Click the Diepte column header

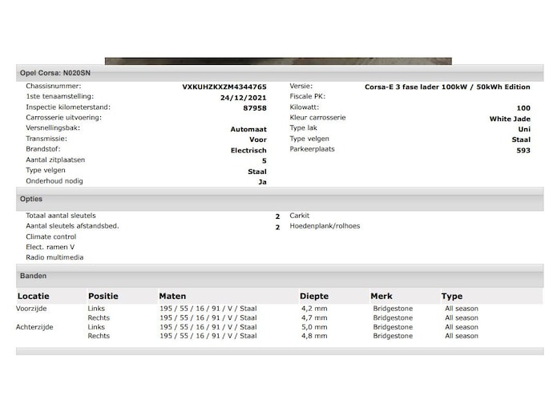(x=314, y=296)
